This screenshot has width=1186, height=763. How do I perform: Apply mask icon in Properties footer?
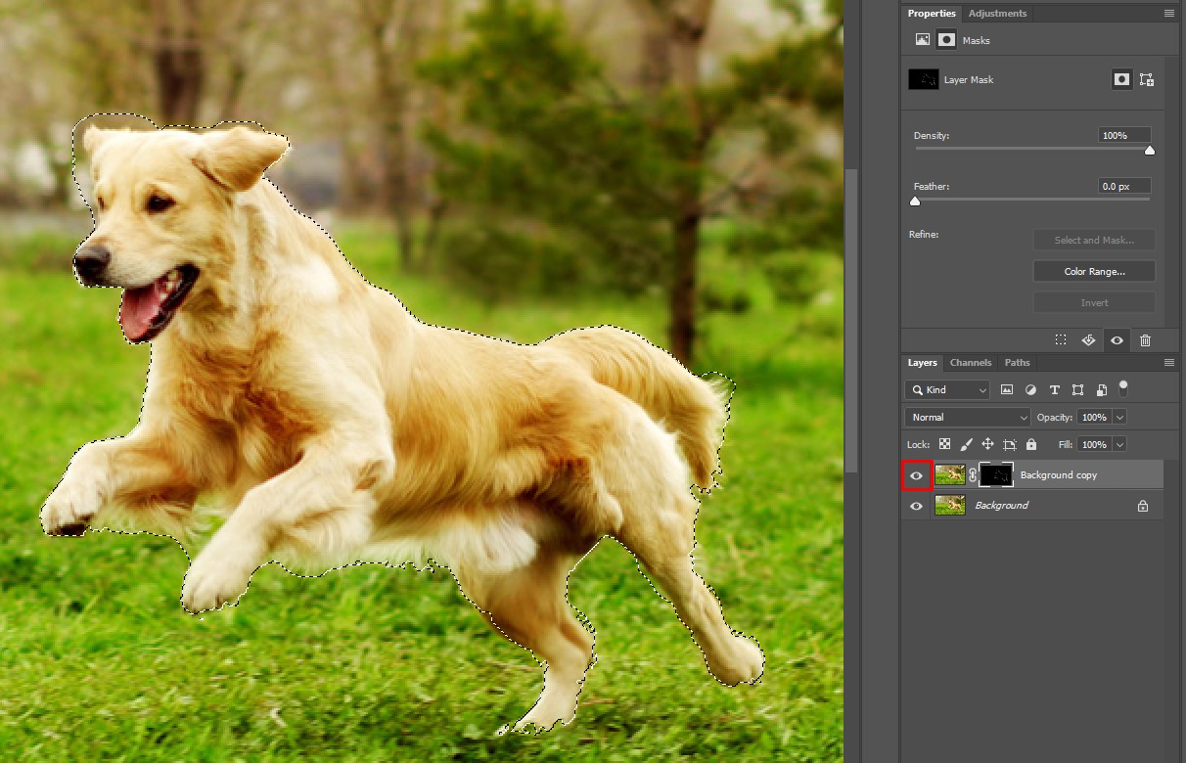pyautogui.click(x=1088, y=340)
